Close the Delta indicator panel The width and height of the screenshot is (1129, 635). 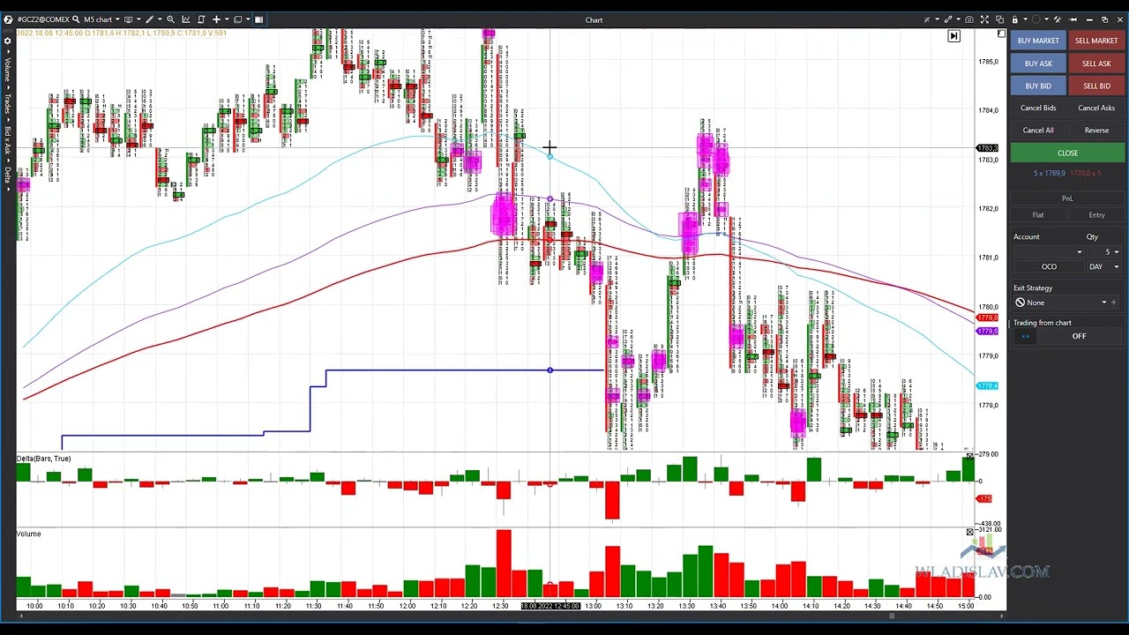point(970,457)
